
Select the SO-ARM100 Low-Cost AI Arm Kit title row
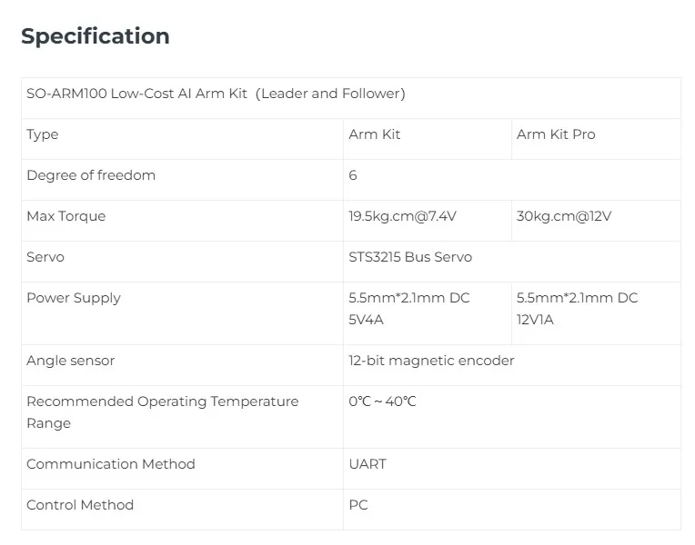[216, 94]
